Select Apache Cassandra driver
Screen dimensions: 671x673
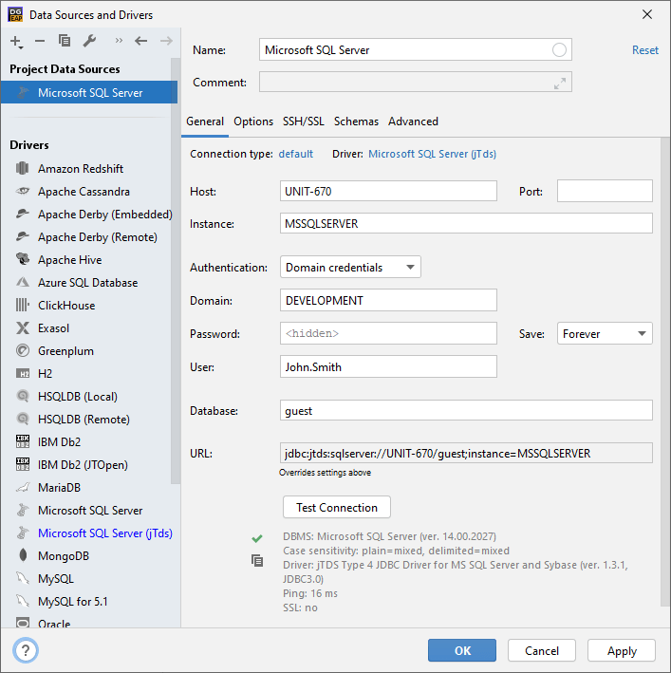click(89, 192)
